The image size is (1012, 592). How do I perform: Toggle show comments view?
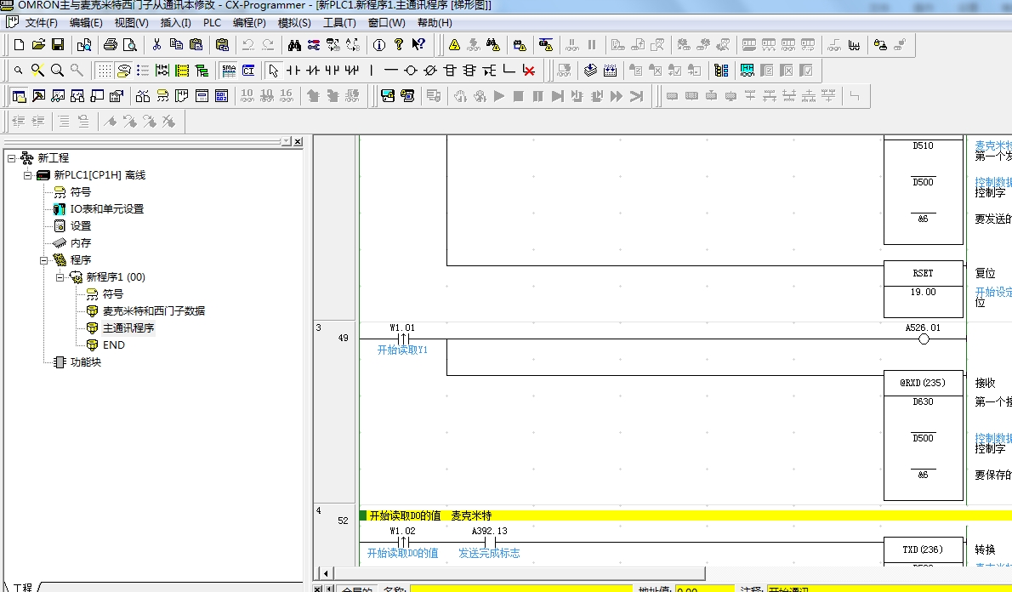pyautogui.click(x=124, y=71)
